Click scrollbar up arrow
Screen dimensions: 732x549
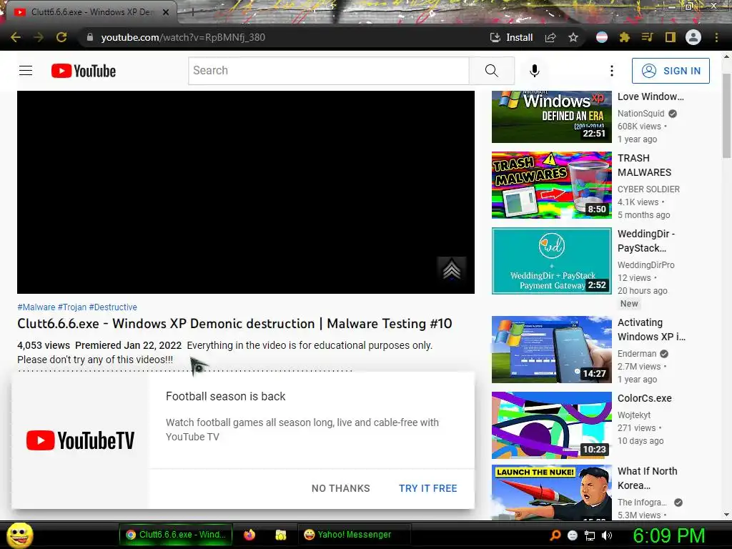[726, 56]
